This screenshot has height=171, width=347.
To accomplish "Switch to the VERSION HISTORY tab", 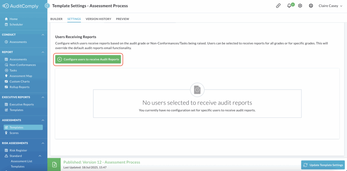I will click(99, 19).
